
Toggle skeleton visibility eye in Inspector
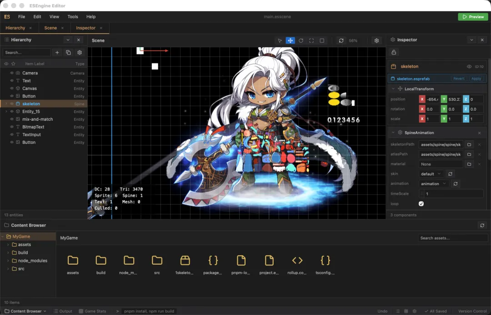pos(469,67)
